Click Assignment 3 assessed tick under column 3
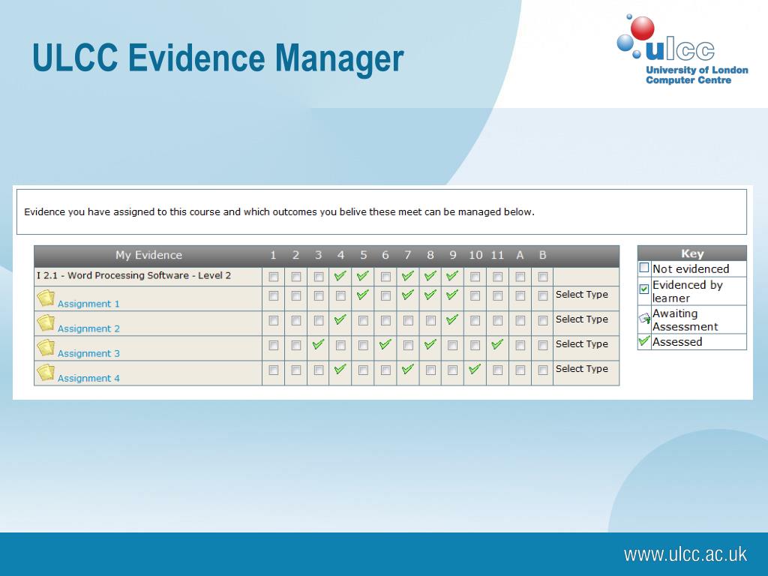The image size is (768, 576). [x=318, y=344]
